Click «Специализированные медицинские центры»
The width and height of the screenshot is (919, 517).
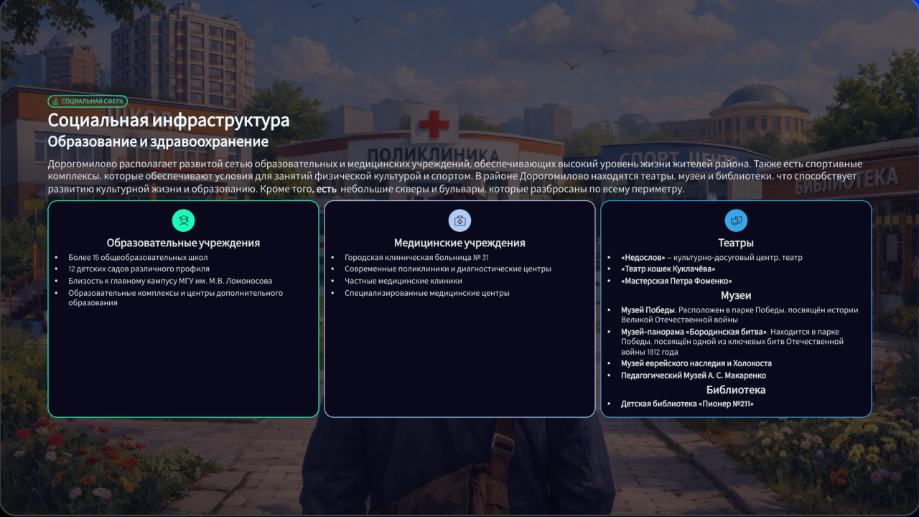(427, 293)
